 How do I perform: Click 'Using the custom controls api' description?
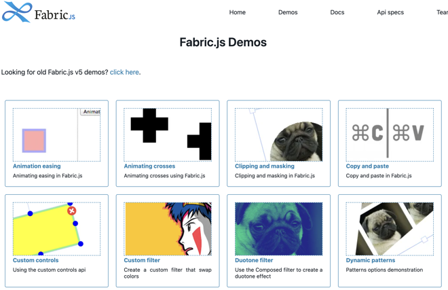point(49,270)
